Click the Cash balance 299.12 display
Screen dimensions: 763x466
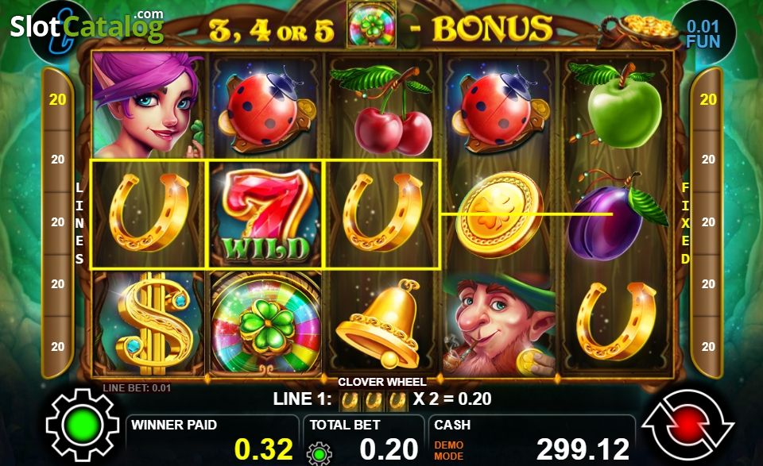click(x=583, y=449)
